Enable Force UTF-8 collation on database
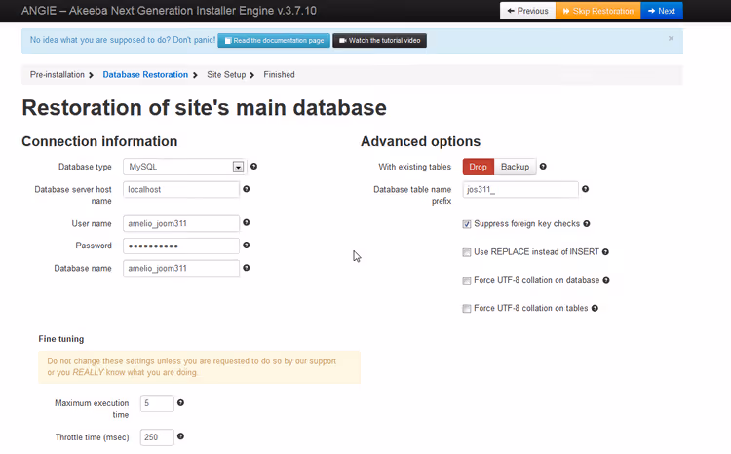Image resolution: width=731 pixels, height=454 pixels. tap(467, 281)
